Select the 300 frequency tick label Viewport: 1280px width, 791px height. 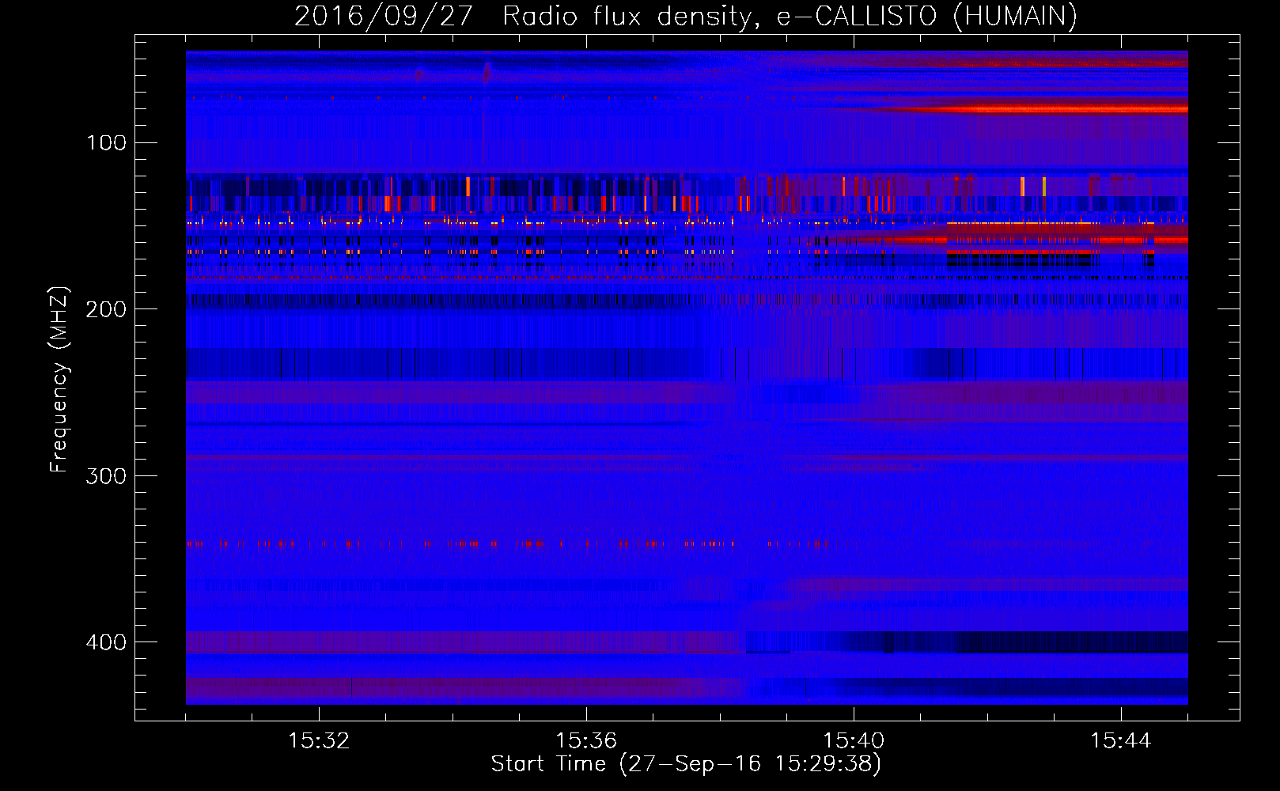point(106,475)
